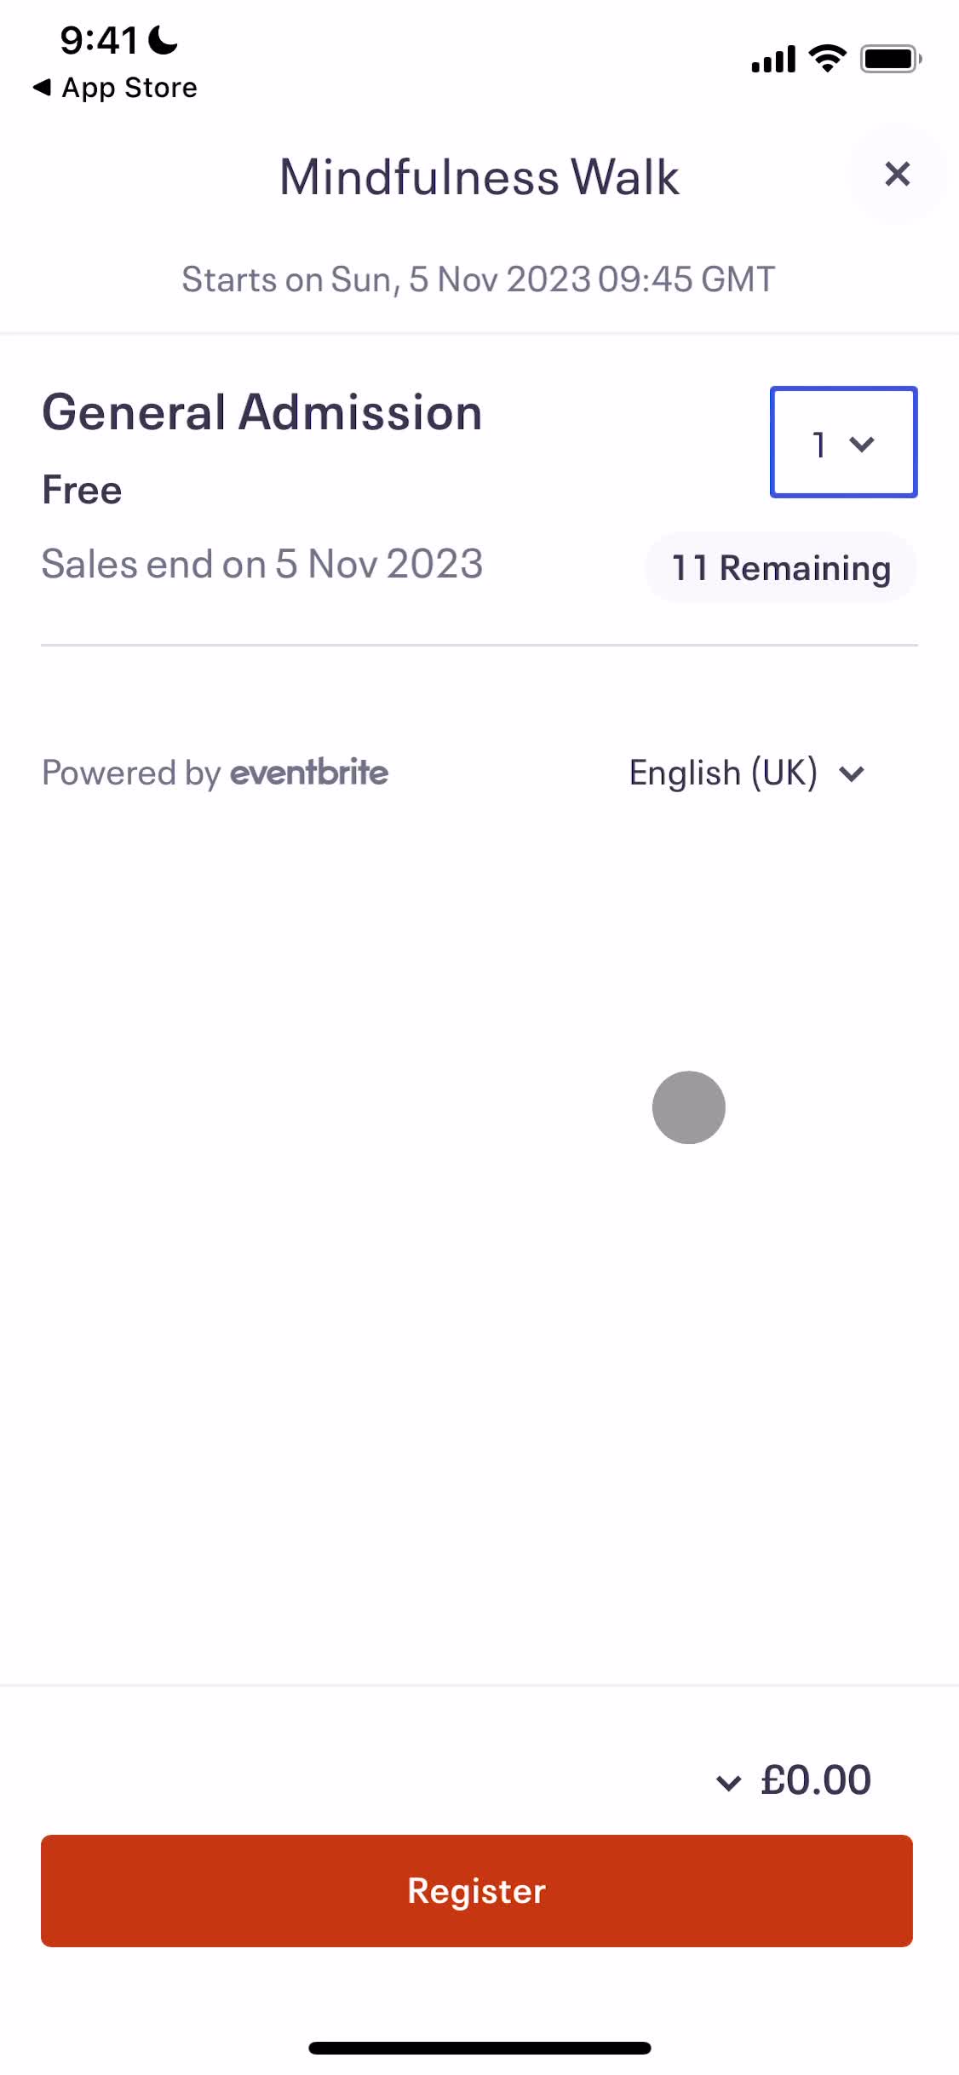959x2075 pixels.
Task: Close the Mindfulness Walk checkout
Action: 898,174
